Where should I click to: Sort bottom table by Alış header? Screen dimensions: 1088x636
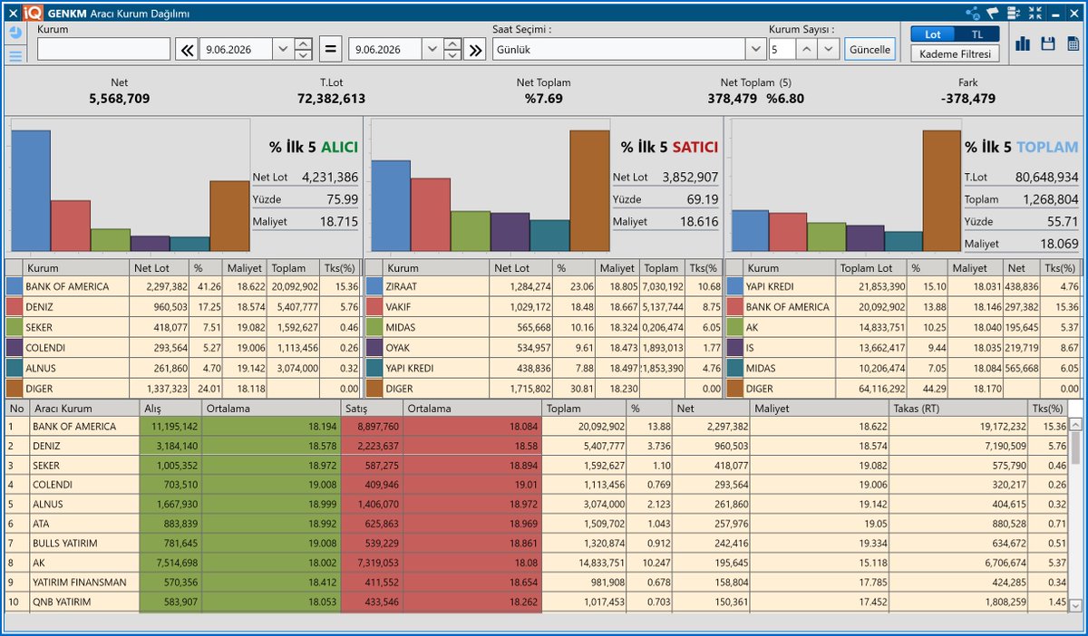[170, 409]
